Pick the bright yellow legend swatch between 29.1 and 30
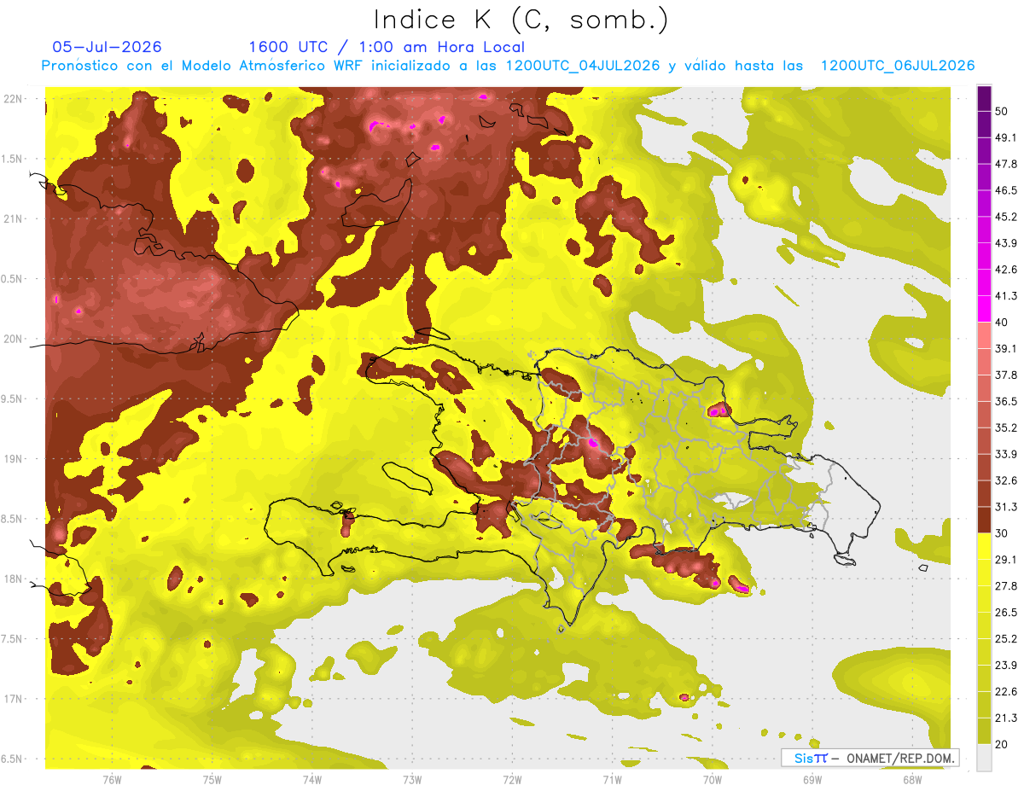Image resolution: width=1024 pixels, height=791 pixels. (x=984, y=547)
